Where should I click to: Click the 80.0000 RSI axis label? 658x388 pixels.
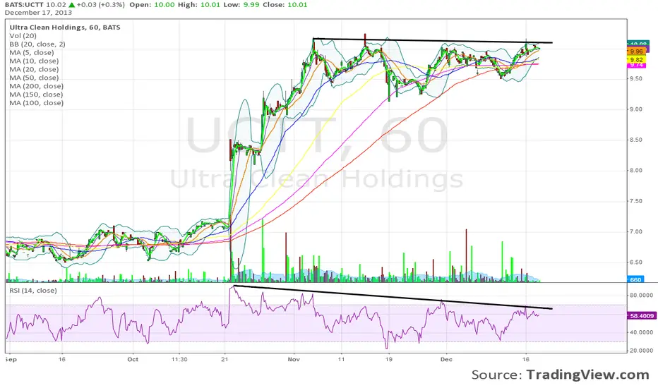click(x=641, y=296)
